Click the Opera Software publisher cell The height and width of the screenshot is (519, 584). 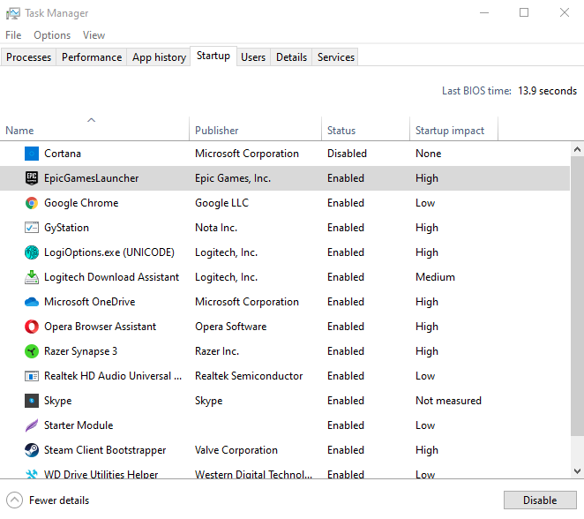(x=230, y=327)
